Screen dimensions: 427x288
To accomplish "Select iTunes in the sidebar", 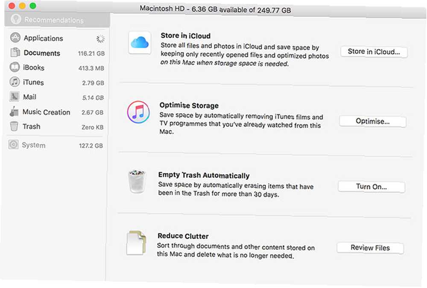I will coord(57,82).
